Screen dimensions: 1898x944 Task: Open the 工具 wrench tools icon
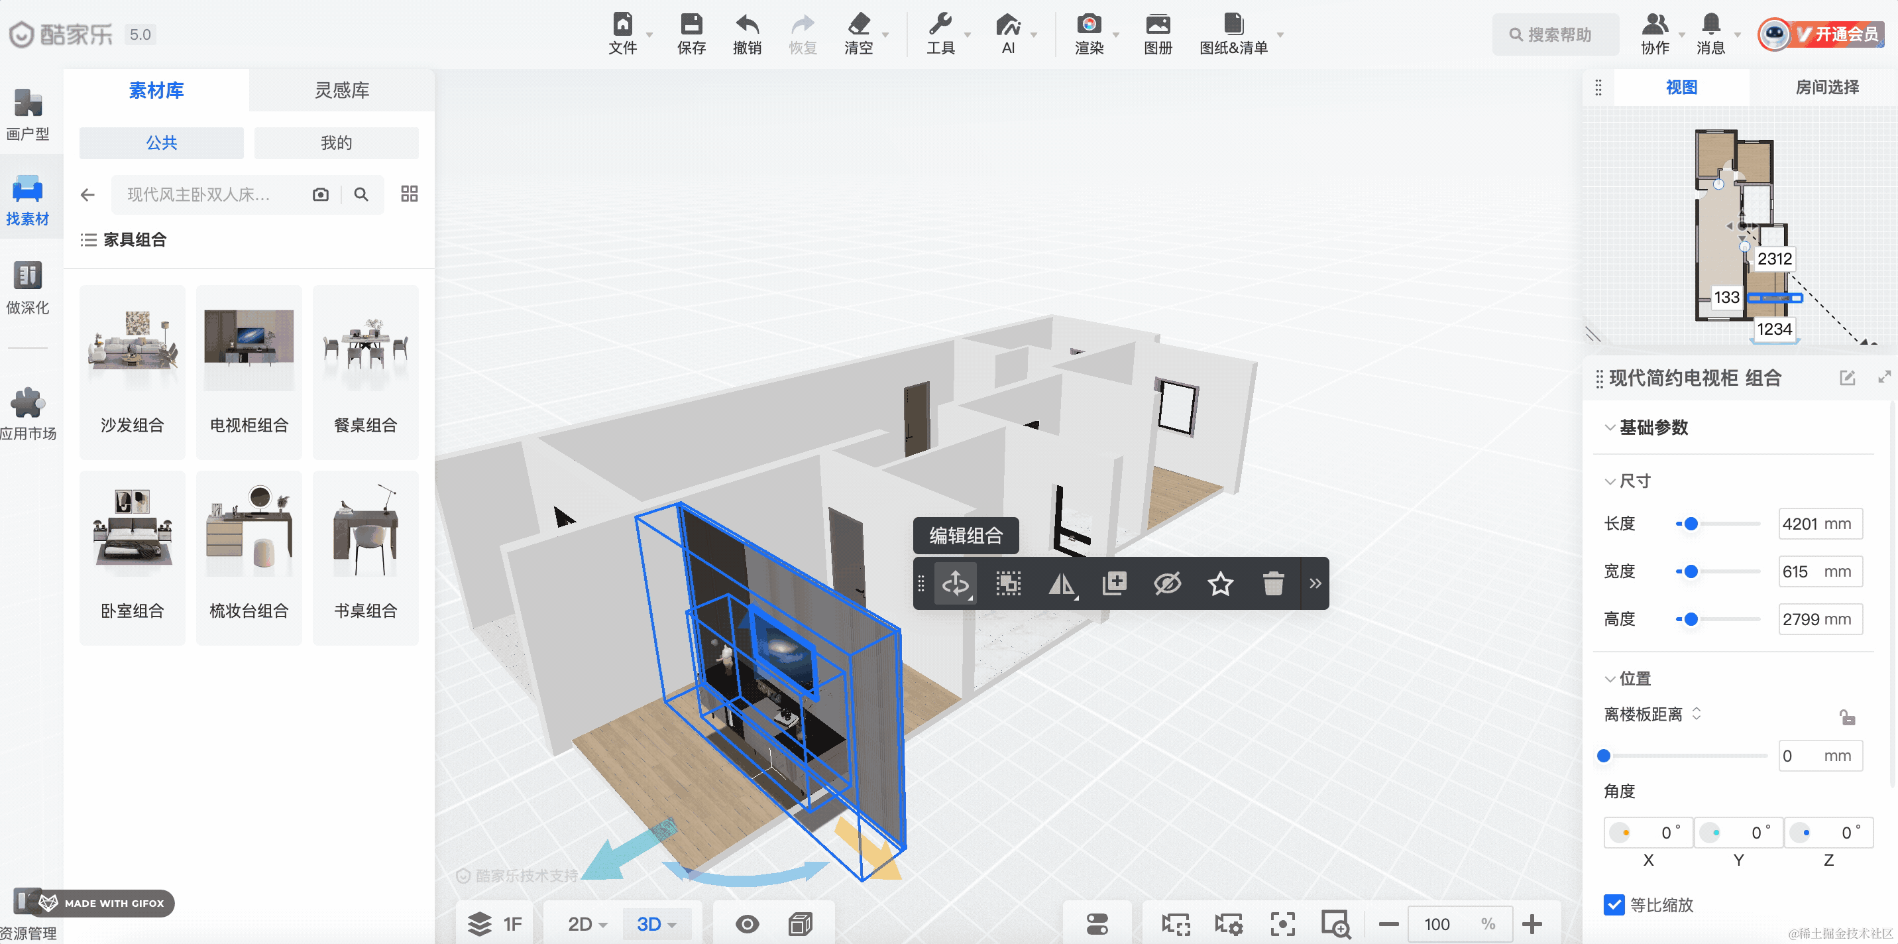(940, 25)
